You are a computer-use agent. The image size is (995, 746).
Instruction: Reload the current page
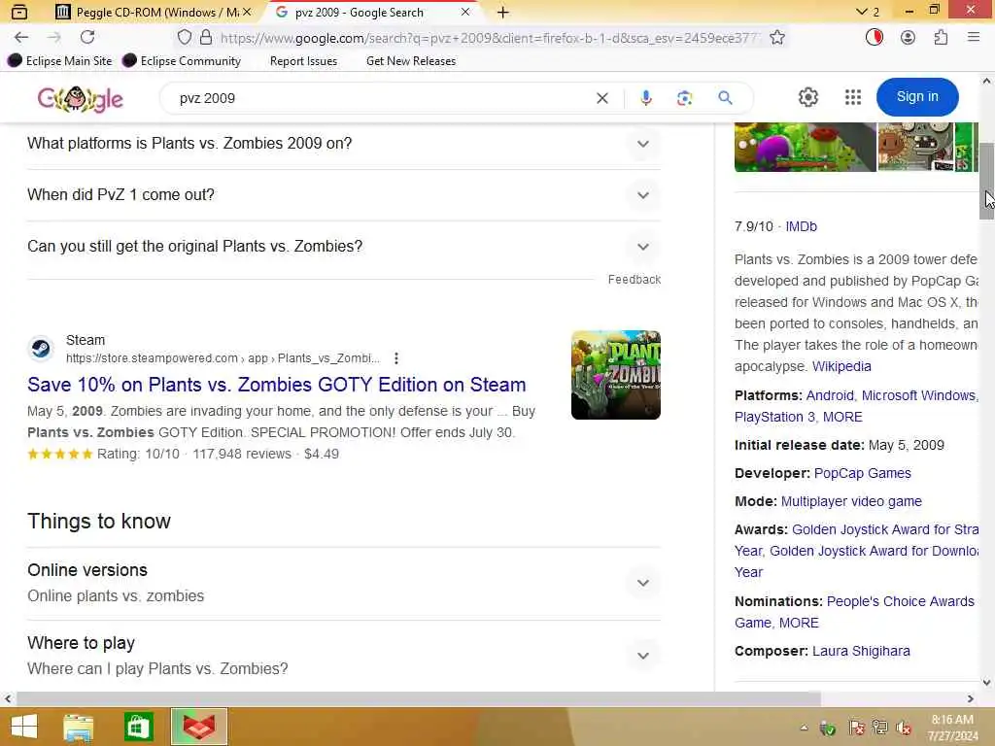pos(87,38)
